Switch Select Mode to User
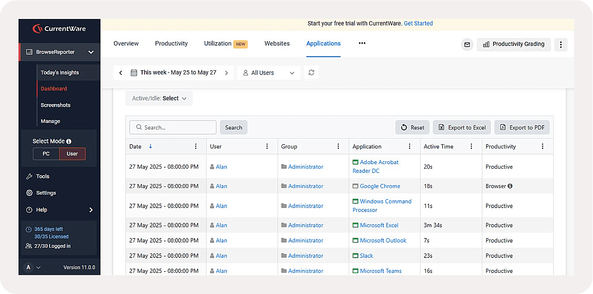Viewport: 593px width, 294px height. point(72,154)
